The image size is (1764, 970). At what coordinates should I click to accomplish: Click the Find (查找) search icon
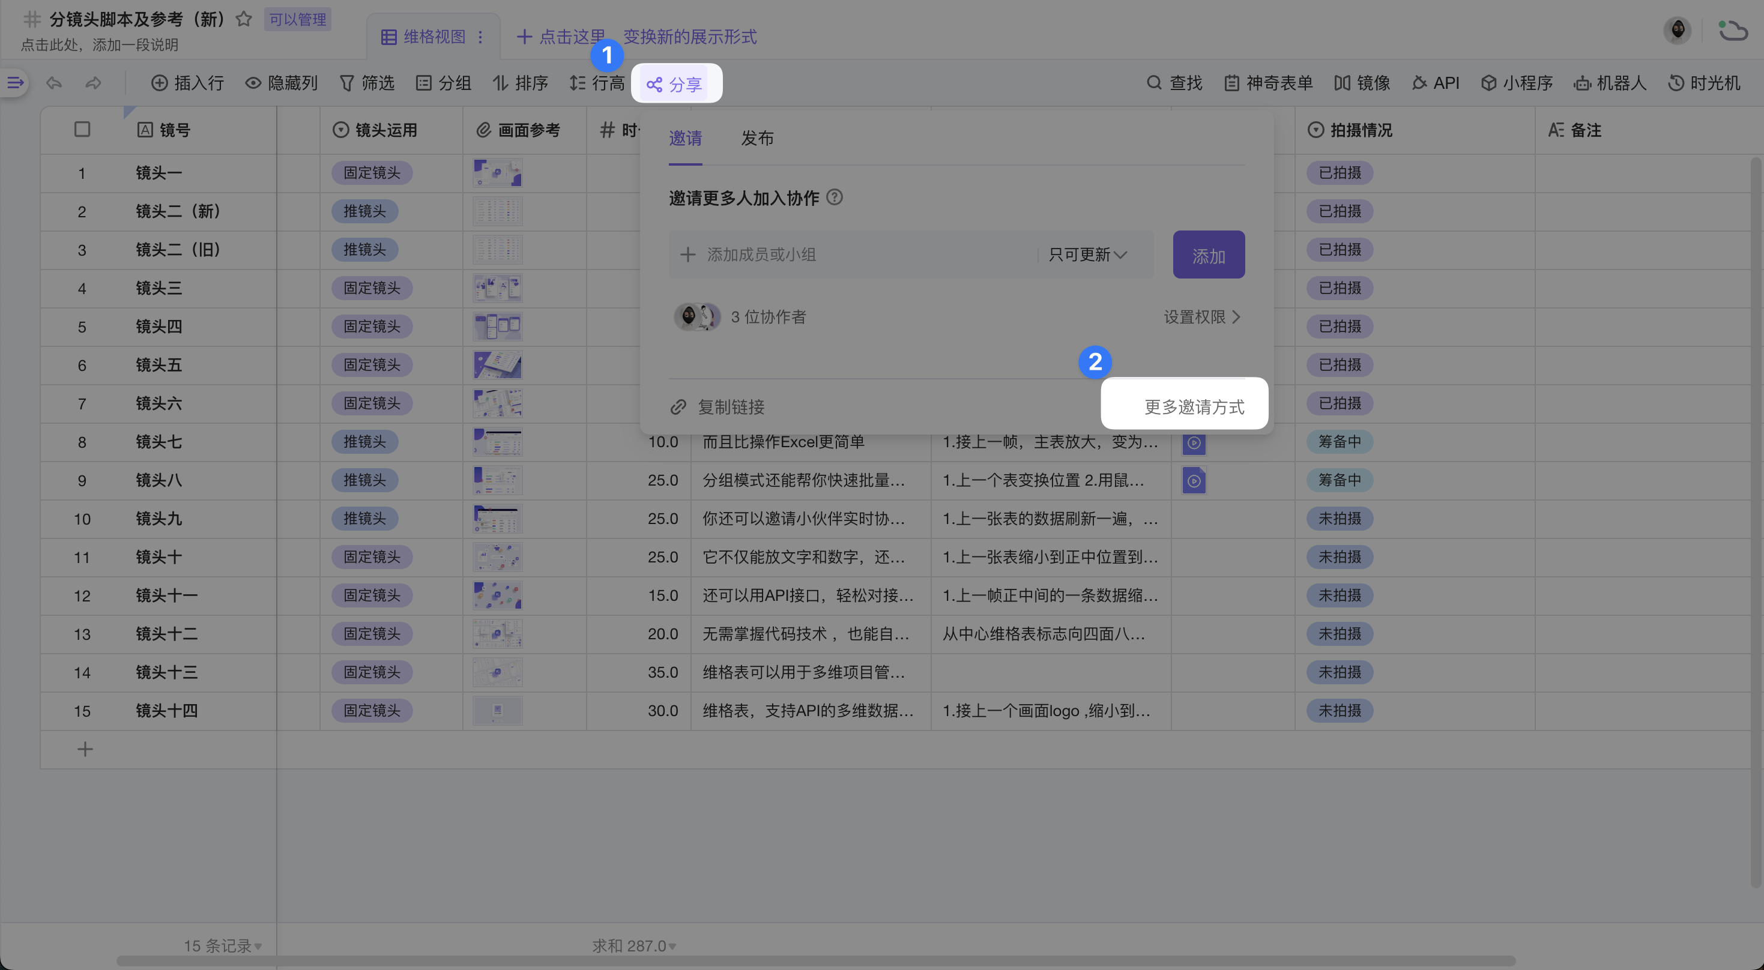(x=1155, y=83)
